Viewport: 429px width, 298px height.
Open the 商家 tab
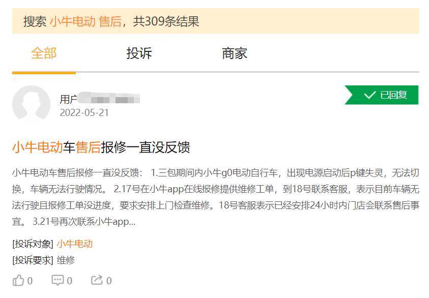235,53
